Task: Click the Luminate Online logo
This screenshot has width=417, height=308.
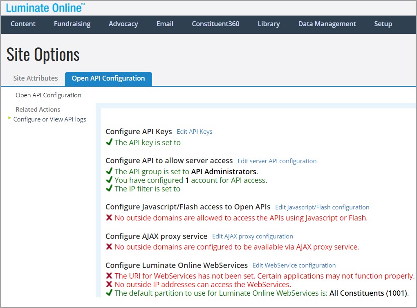Action: [x=45, y=8]
